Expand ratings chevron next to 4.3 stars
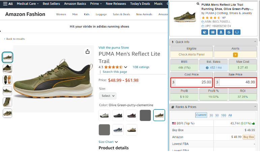 125,67
